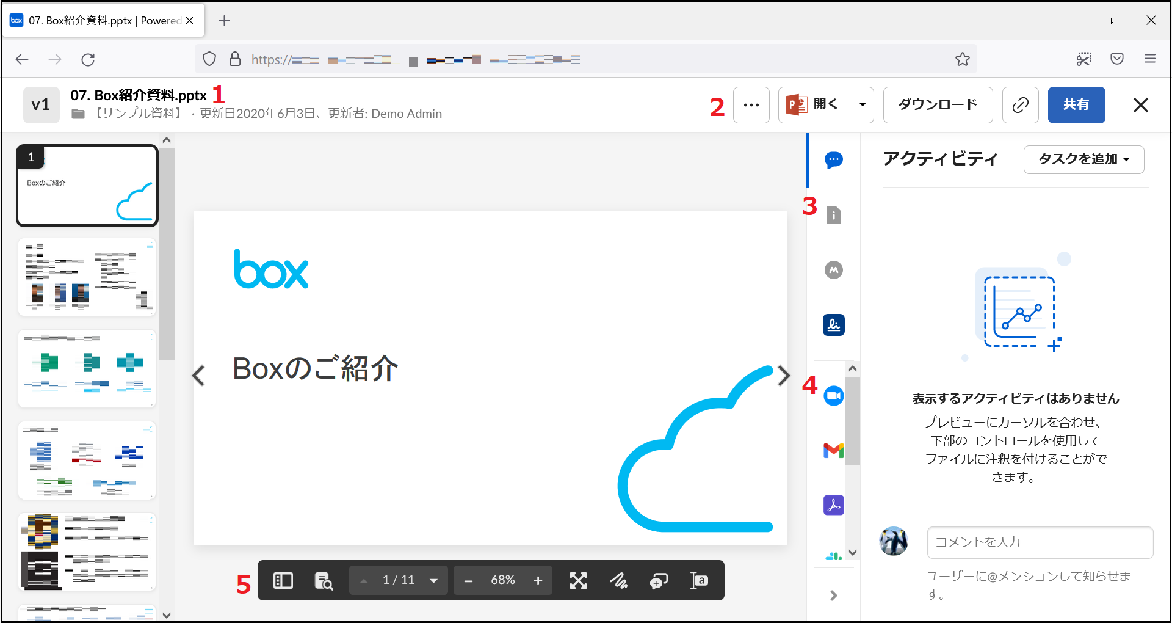This screenshot has height=623, width=1172.
Task: Launch the Zoom integration icon
Action: coord(833,396)
